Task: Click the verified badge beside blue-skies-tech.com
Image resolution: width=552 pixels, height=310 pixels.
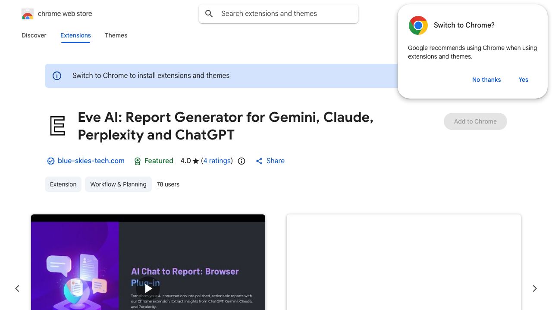Action: click(x=51, y=161)
